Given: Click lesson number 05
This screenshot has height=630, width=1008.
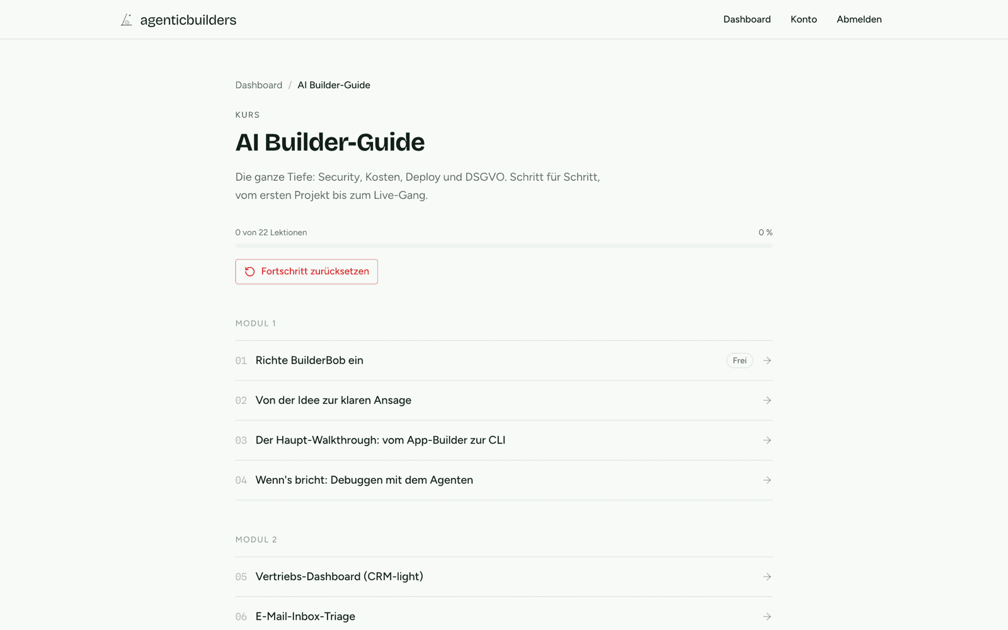Looking at the screenshot, I should click(241, 577).
